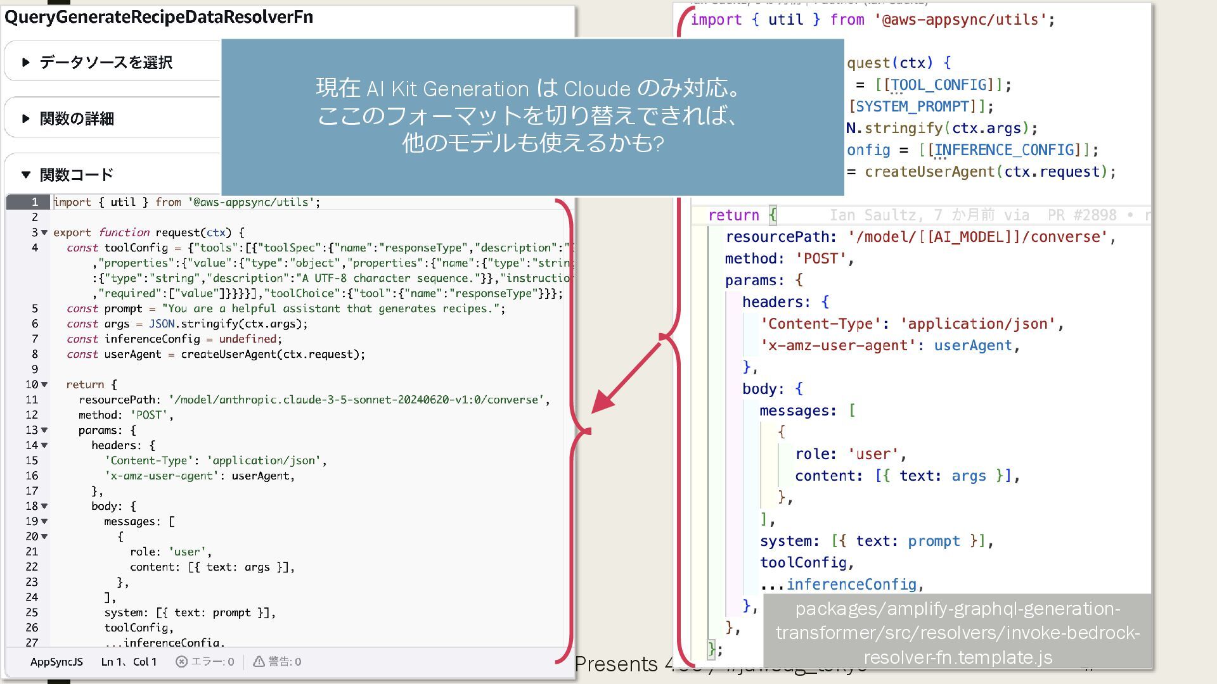1217x684 pixels.
Task: Fold the request function at line 3
Action: point(44,233)
